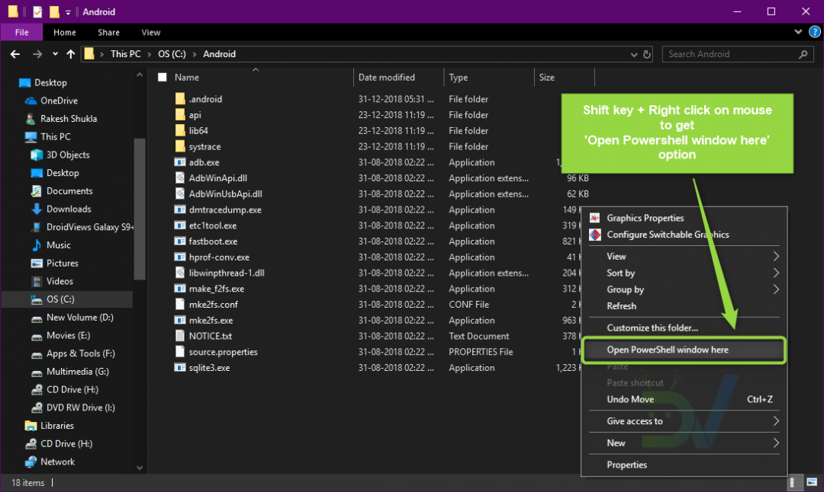
Task: Click the navigation pane scrollbar thumb
Action: click(x=140, y=209)
